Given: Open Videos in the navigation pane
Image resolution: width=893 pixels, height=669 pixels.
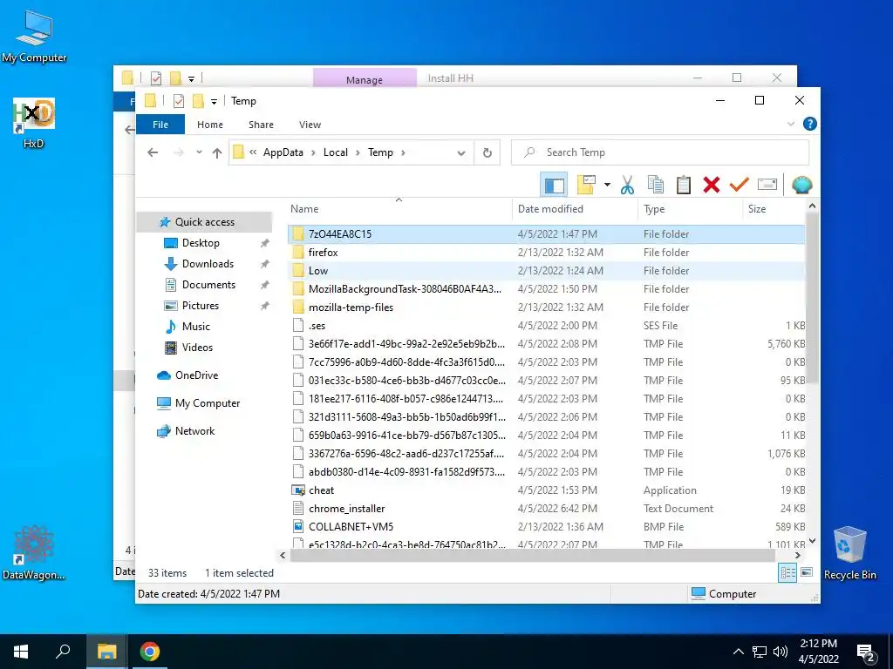Looking at the screenshot, I should point(197,348).
